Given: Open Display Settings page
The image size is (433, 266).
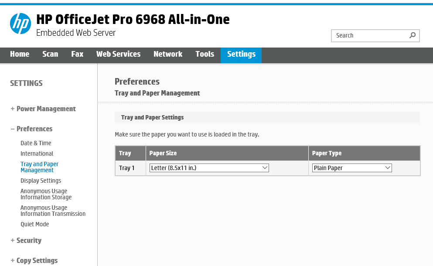Looking at the screenshot, I should coord(41,181).
